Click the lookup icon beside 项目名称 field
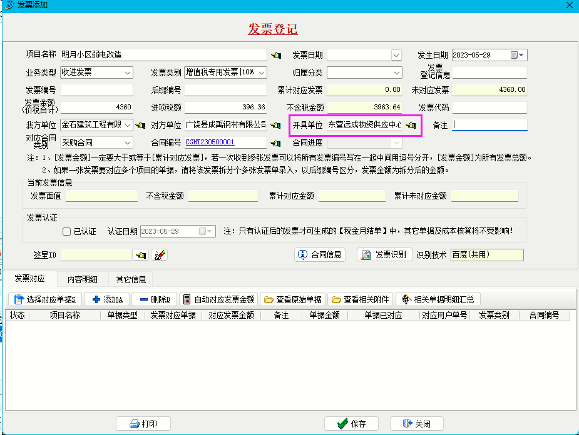The width and height of the screenshot is (579, 435). click(x=276, y=55)
